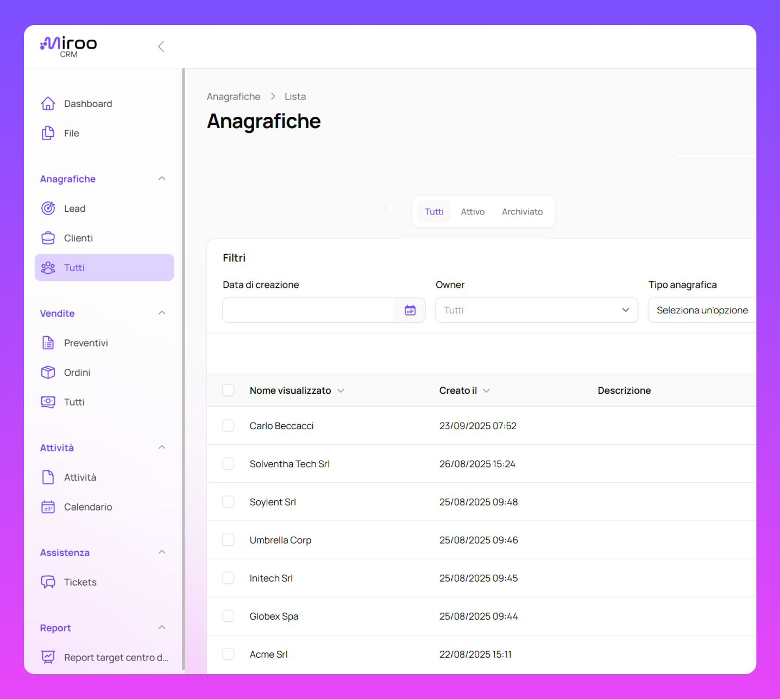Open date picker calendar icon in filters
The image size is (780, 699).
coord(410,310)
